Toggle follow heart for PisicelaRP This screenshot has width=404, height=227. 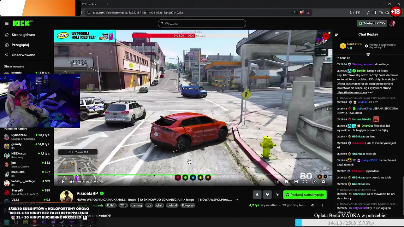point(267,195)
